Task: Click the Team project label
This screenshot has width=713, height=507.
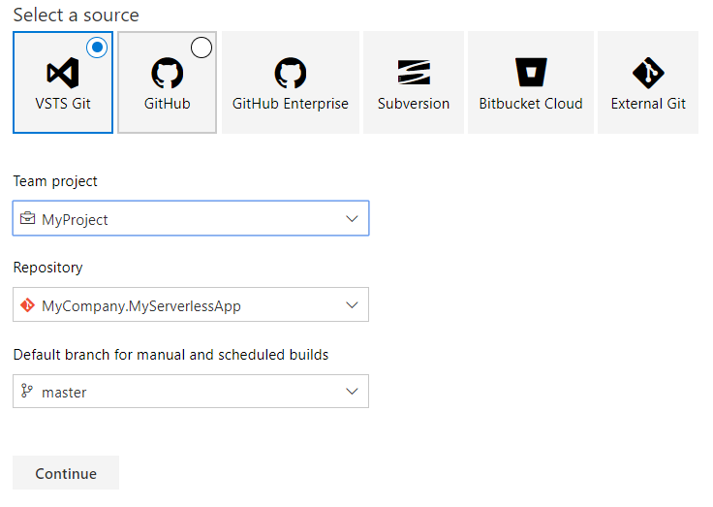Action: click(55, 181)
